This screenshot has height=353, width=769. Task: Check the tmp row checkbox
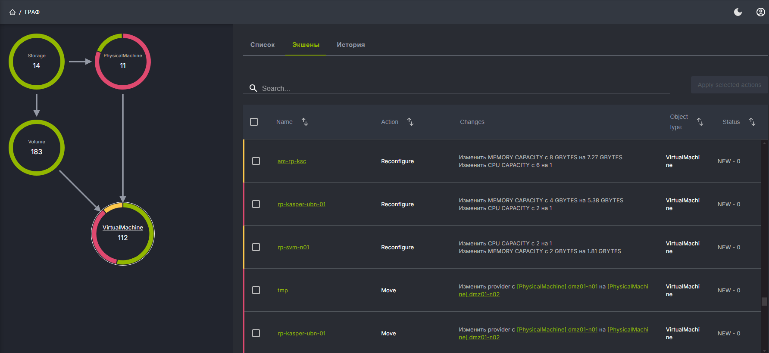256,290
